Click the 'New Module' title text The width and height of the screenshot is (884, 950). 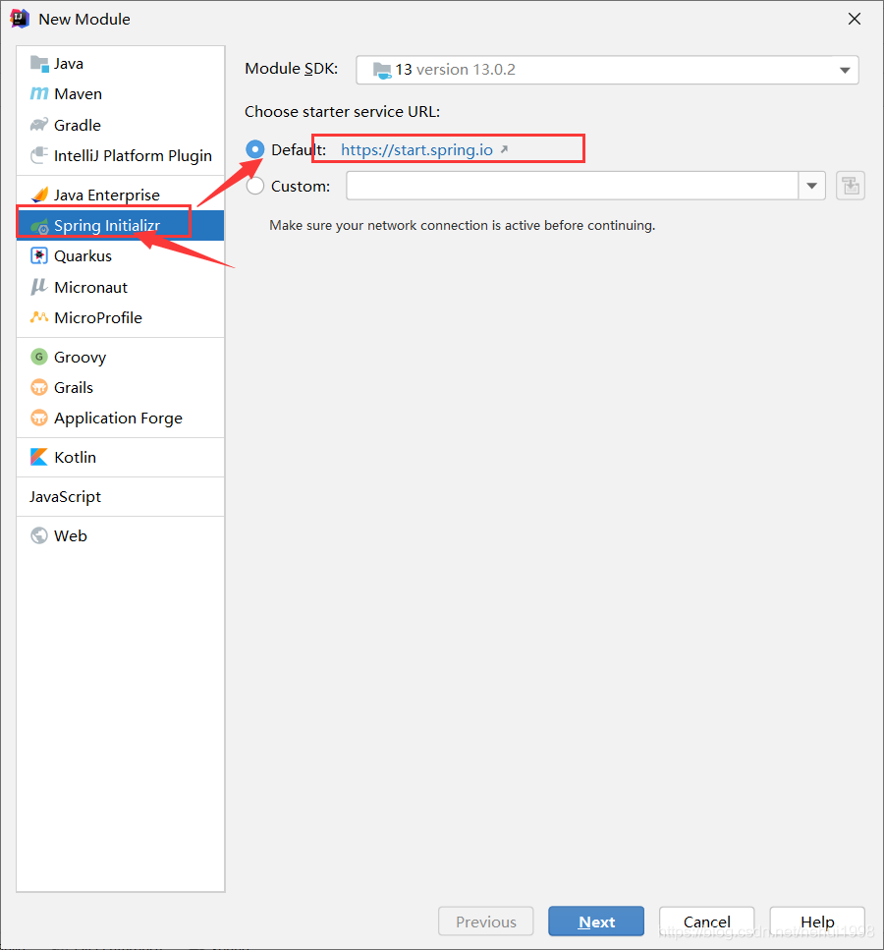click(x=84, y=20)
